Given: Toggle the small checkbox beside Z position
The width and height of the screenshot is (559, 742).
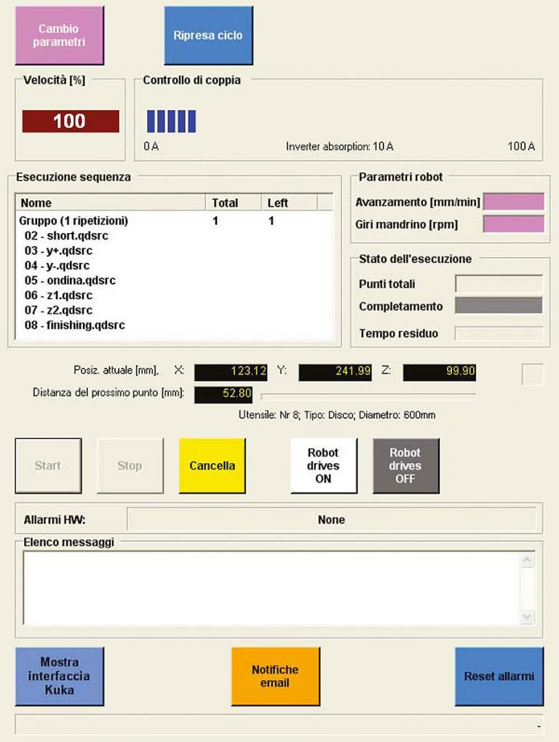Looking at the screenshot, I should pos(532,374).
